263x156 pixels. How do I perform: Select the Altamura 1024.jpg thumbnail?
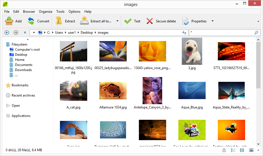(x=113, y=90)
